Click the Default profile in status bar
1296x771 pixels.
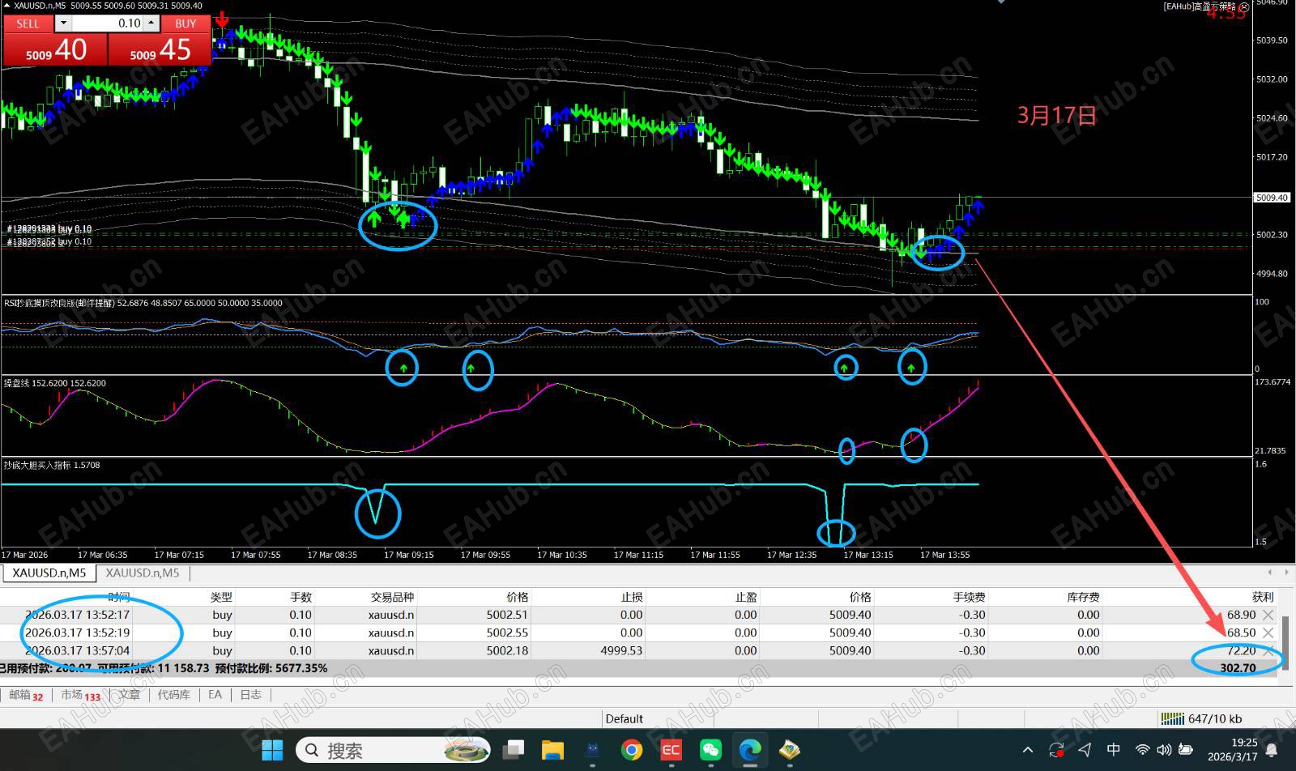[x=624, y=718]
